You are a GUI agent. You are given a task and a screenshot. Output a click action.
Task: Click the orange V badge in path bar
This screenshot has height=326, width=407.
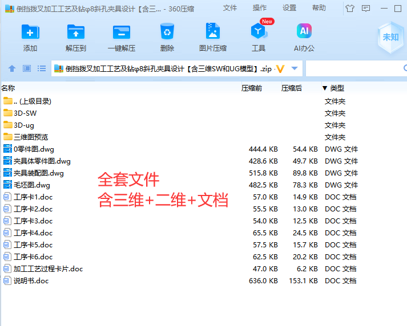click(280, 69)
